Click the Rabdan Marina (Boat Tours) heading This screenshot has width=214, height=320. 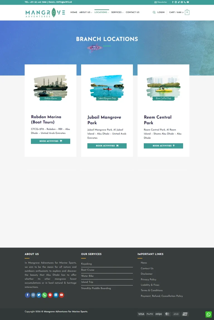tap(46, 119)
